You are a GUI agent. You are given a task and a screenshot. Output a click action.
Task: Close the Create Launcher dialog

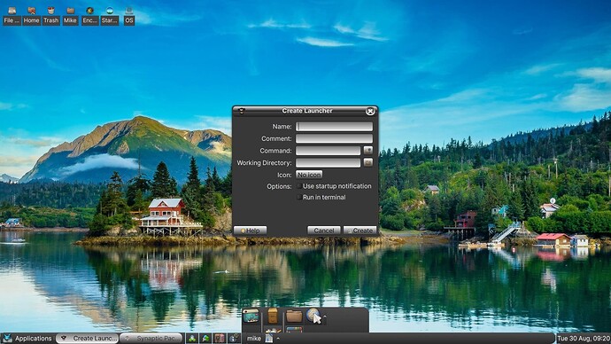(x=370, y=111)
